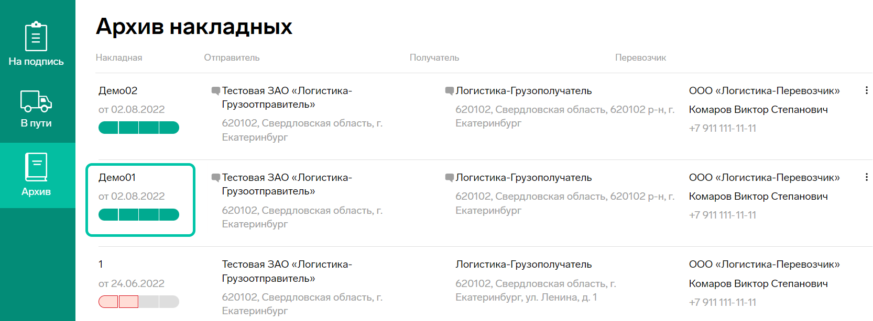Click green progress bar of Демо01
Viewport: 873px width, 321px height.
(139, 214)
